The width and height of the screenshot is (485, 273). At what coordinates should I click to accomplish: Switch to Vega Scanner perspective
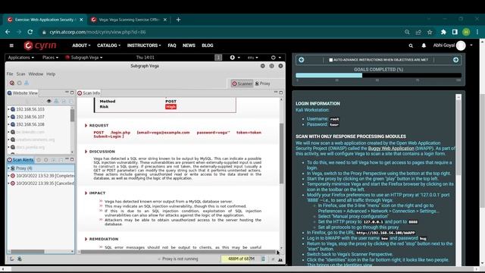[x=242, y=83]
